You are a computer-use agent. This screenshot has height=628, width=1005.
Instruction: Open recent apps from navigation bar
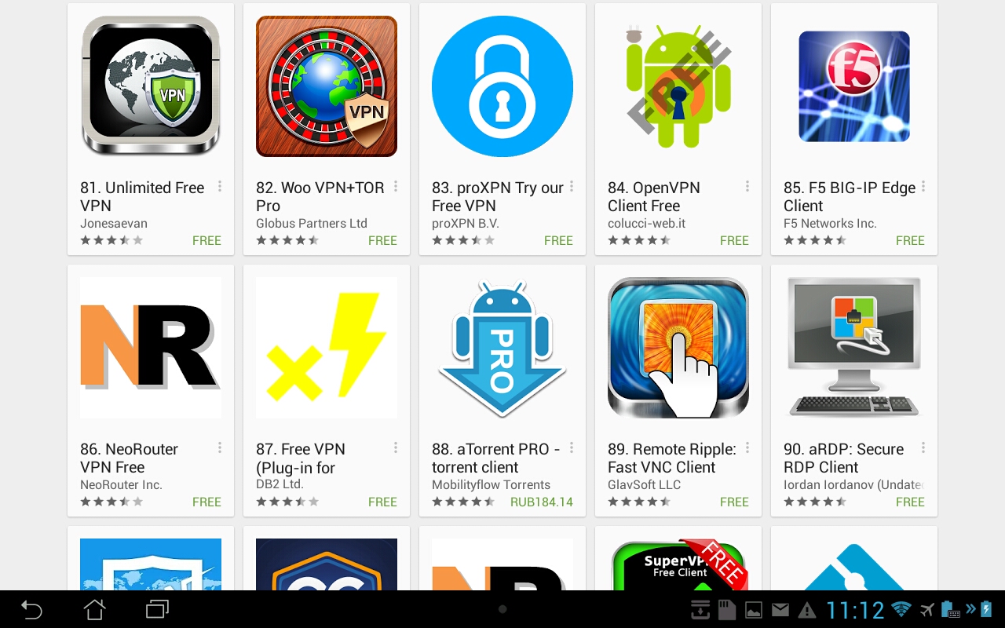157,609
